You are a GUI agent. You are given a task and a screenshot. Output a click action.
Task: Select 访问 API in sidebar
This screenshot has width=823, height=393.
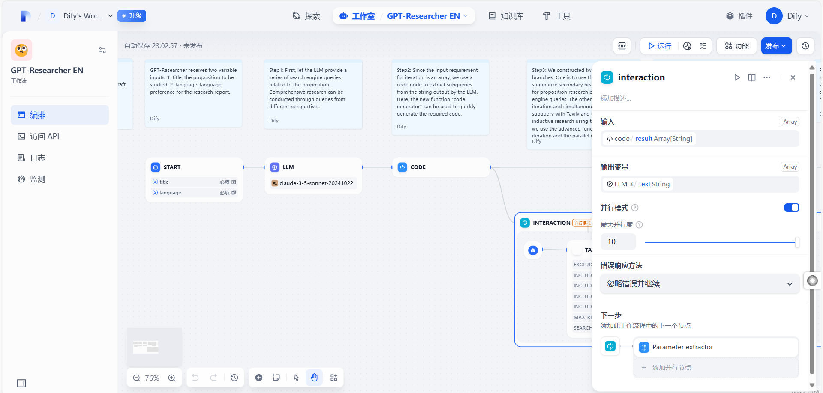pyautogui.click(x=60, y=136)
